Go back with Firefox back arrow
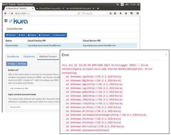Screen dimensions: 171x135 pyautogui.click(x=5, y=13)
